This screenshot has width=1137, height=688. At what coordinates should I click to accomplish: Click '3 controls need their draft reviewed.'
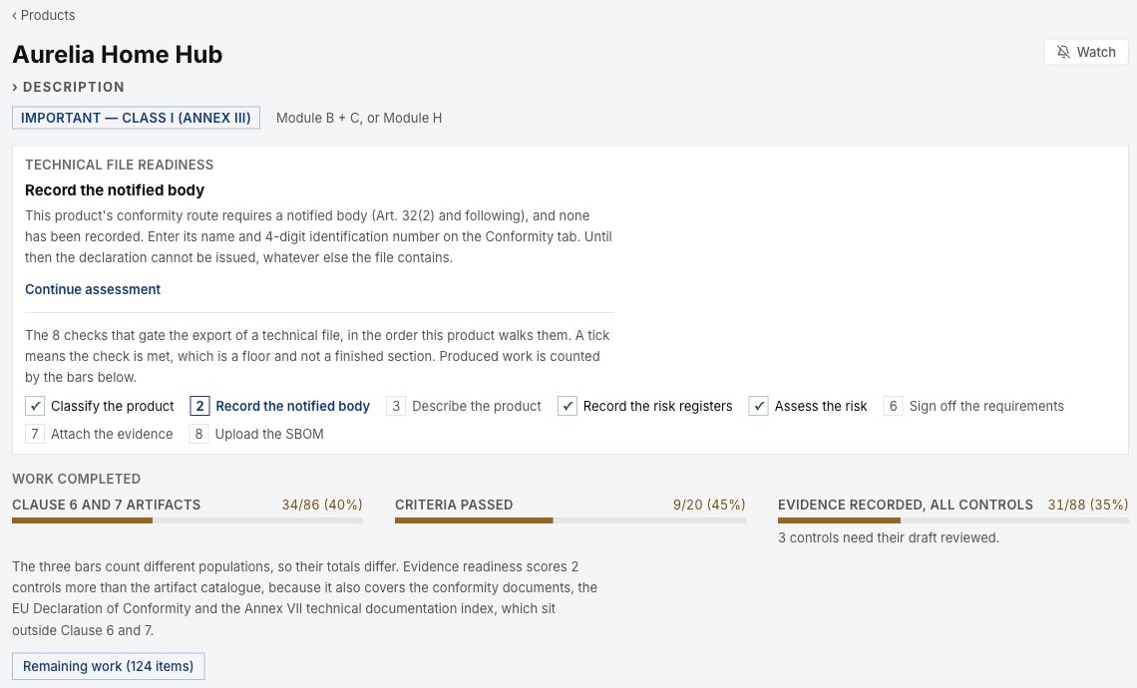coord(889,537)
